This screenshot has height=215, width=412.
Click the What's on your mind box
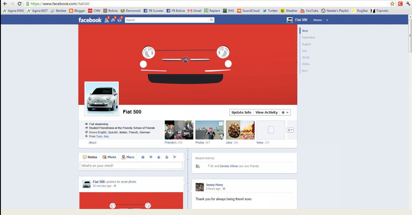(131, 166)
